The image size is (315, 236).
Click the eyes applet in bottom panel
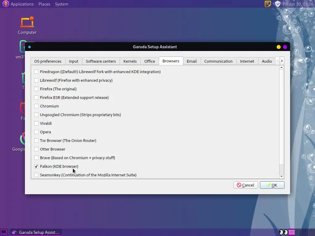pos(283,232)
